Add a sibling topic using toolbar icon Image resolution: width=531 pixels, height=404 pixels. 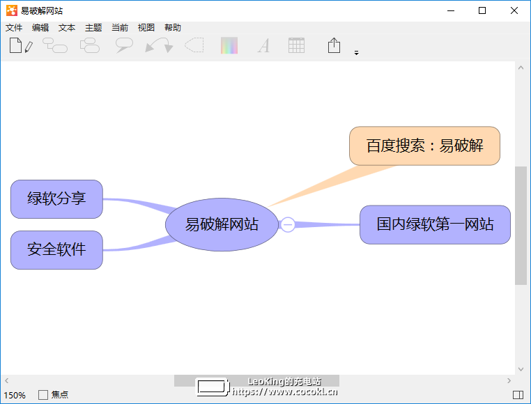click(x=90, y=45)
